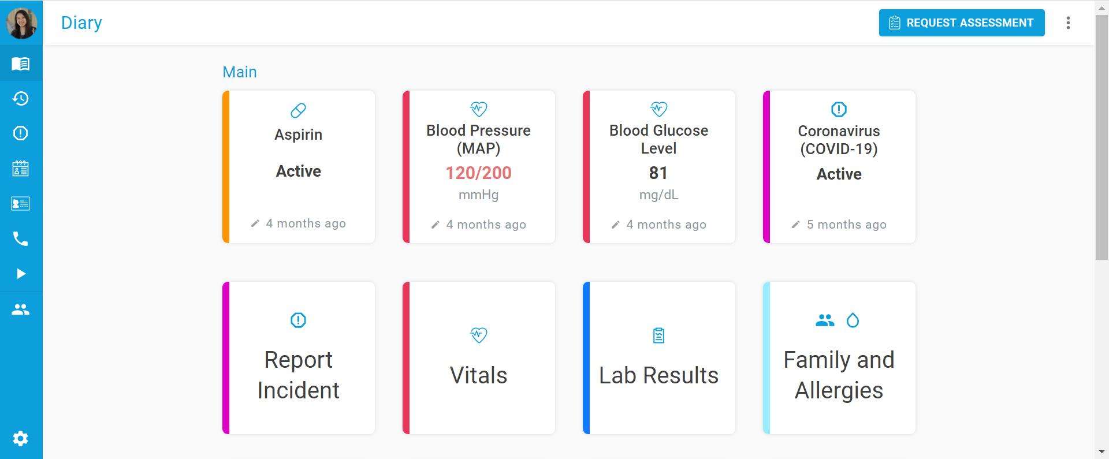Click the Main section heading

pyautogui.click(x=239, y=72)
